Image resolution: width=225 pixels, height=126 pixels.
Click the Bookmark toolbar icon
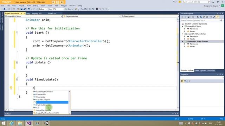point(97,9)
